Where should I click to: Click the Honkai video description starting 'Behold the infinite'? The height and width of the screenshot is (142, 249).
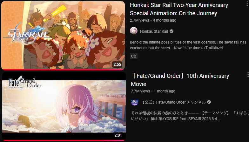188,45
